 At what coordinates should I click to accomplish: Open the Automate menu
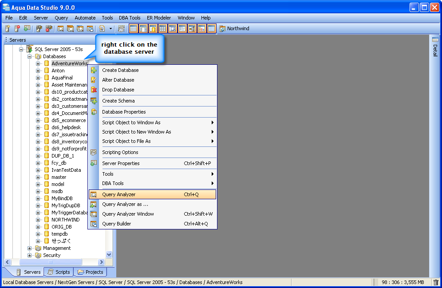pos(85,18)
